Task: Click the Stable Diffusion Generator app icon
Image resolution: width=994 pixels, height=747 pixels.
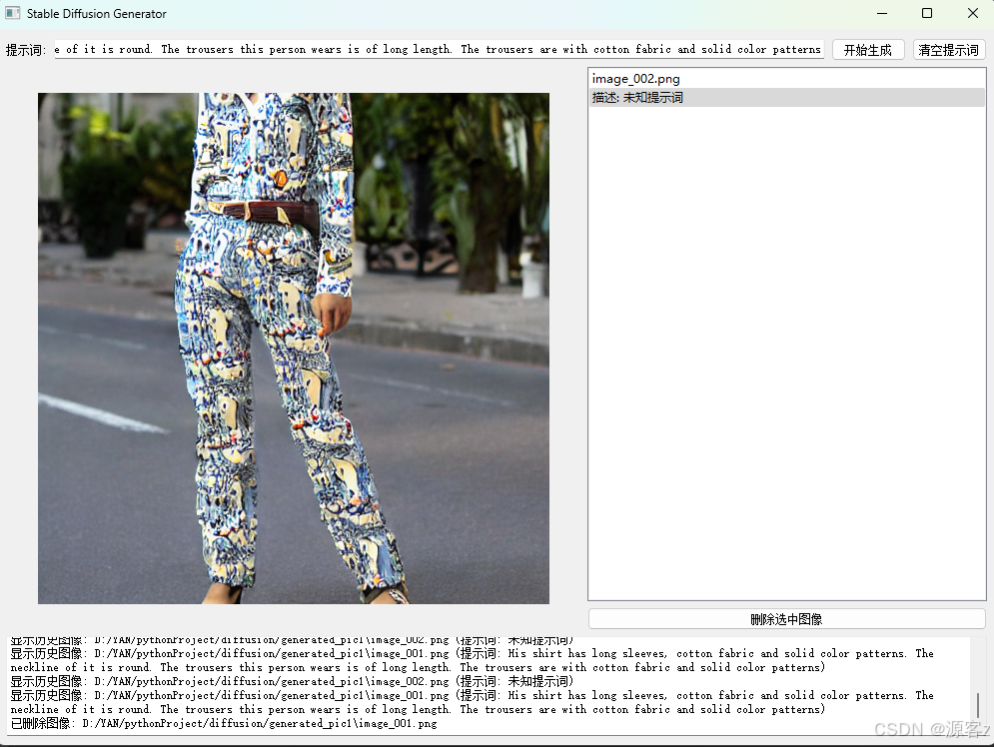Action: pos(13,13)
